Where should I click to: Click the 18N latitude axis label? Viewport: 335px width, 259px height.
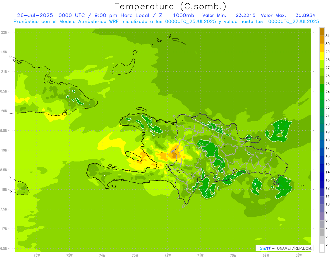tap(5, 189)
